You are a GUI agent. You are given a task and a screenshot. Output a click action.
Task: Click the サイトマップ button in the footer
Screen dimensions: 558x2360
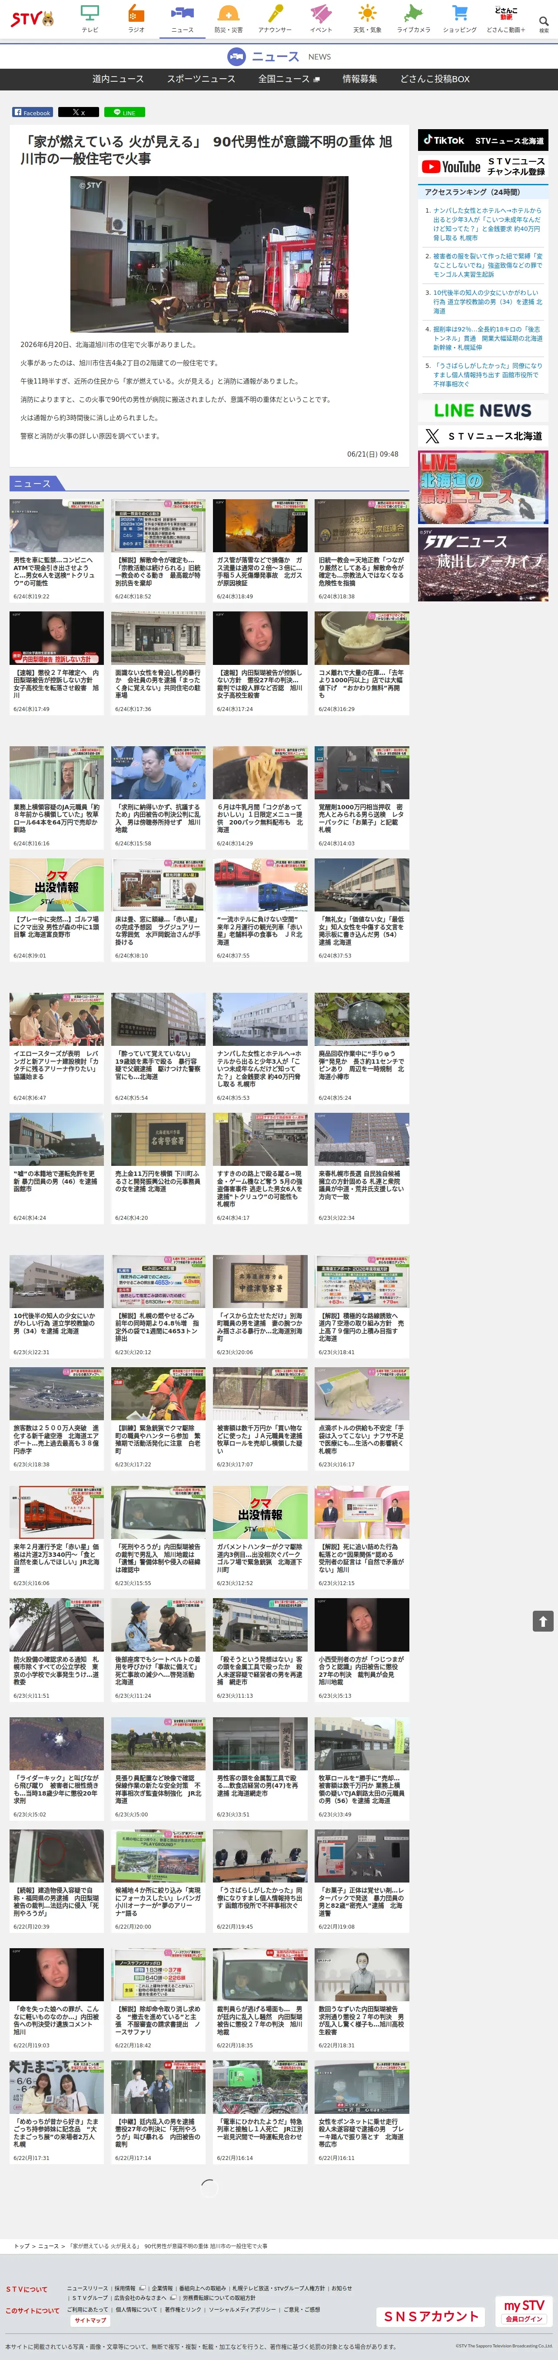(x=91, y=2320)
